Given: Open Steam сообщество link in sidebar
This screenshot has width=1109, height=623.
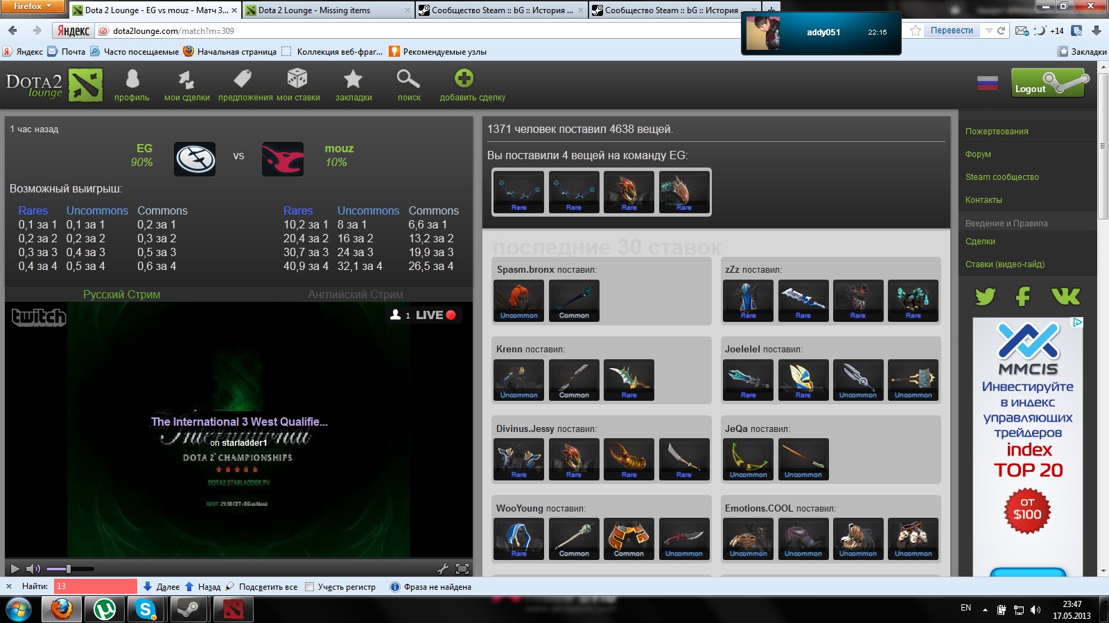Looking at the screenshot, I should (1002, 177).
